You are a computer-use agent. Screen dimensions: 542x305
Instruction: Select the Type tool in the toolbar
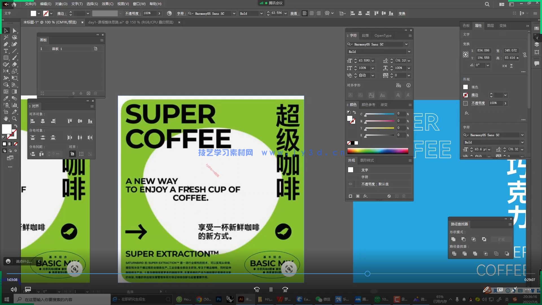(x=6, y=51)
